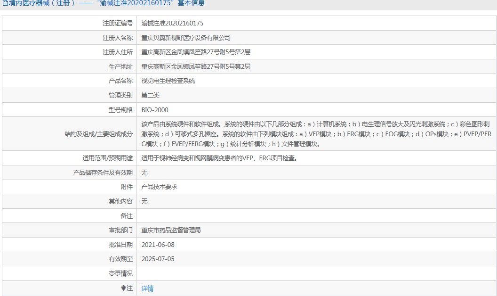Click the document icon before the page title
Viewport: 497px width, 296px height.
(x=5, y=3)
